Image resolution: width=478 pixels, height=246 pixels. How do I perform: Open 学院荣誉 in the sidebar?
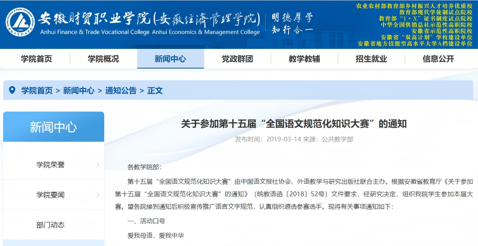(51, 165)
